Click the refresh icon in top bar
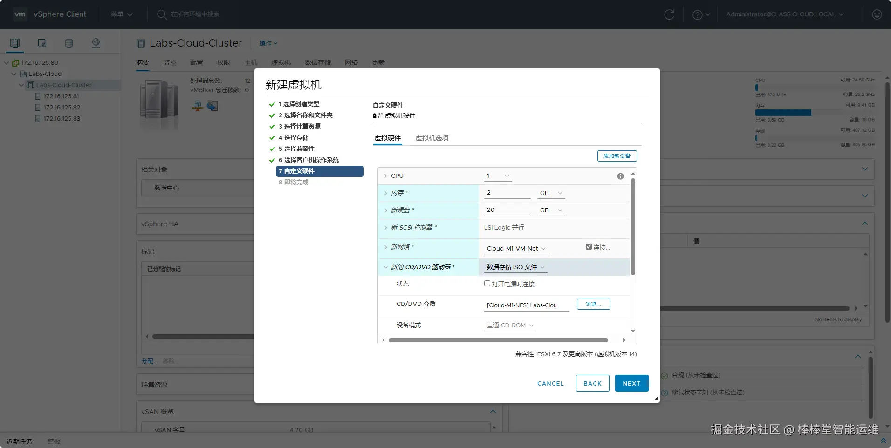 coord(669,14)
